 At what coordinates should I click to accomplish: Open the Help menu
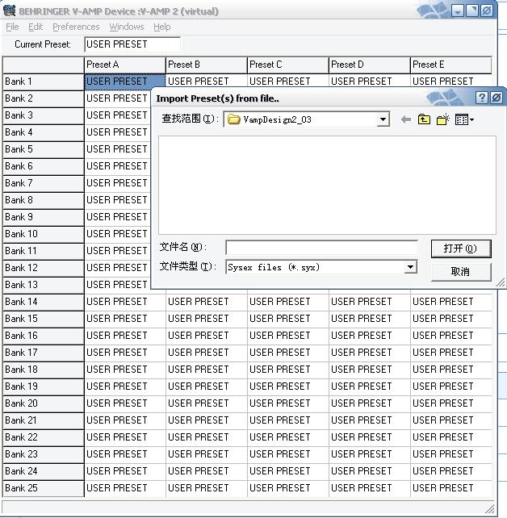tap(162, 27)
